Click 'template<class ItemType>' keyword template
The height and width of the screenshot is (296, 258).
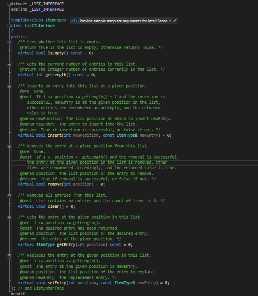[x=20, y=20]
